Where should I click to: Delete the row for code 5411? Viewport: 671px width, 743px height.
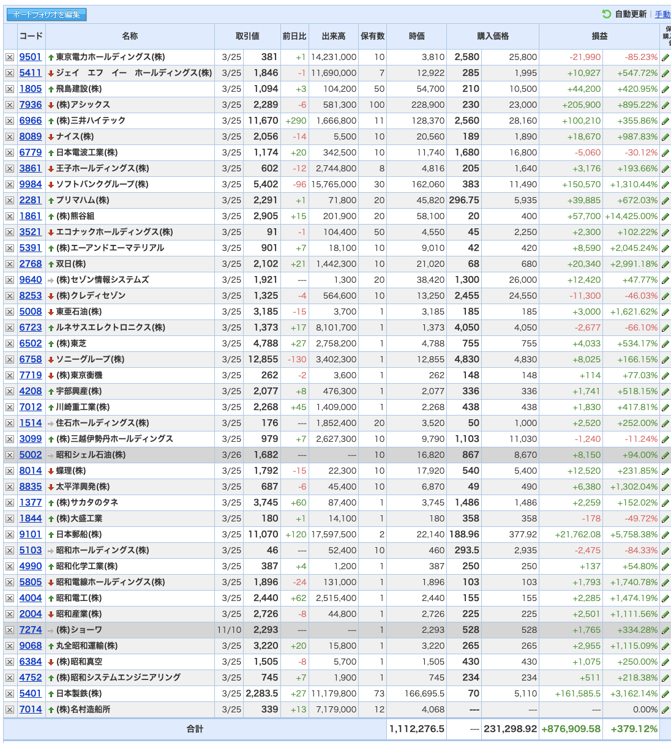click(x=10, y=73)
